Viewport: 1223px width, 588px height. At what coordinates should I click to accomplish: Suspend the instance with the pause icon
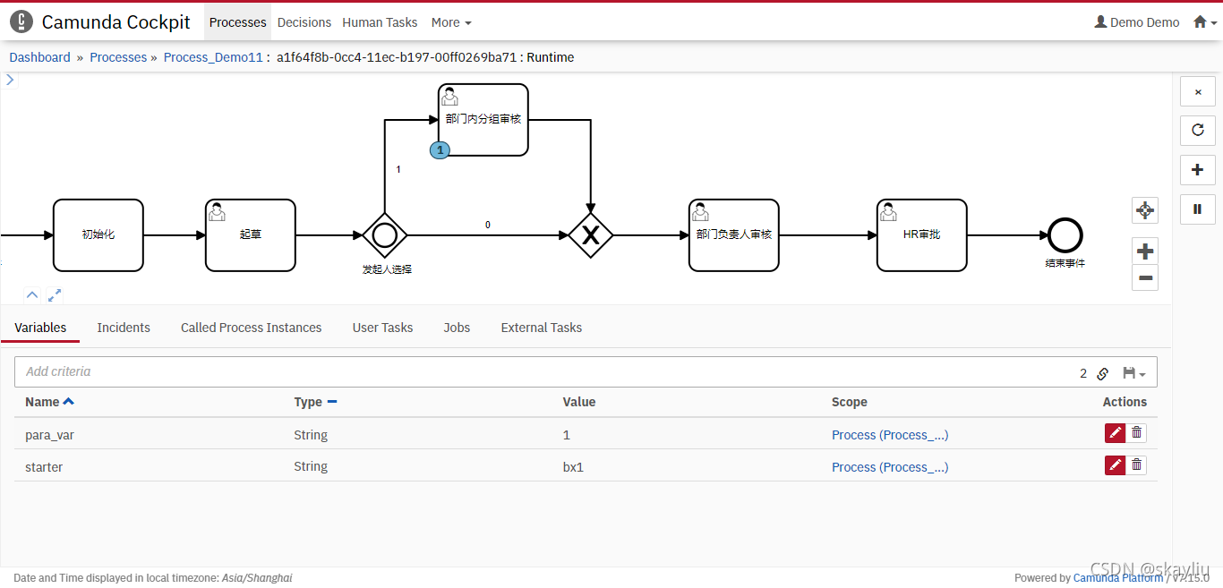(1198, 209)
